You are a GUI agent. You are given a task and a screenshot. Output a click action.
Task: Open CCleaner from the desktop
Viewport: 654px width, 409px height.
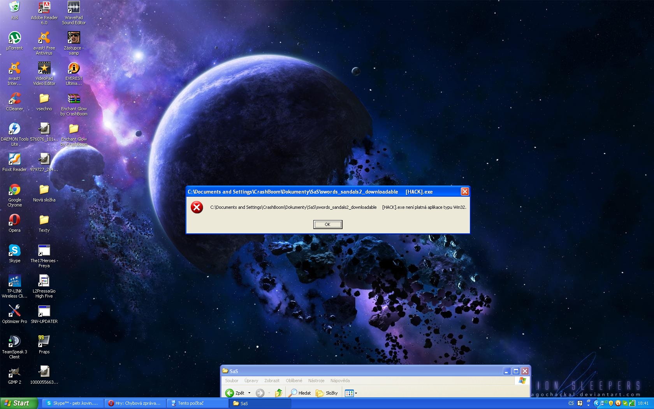tap(14, 99)
